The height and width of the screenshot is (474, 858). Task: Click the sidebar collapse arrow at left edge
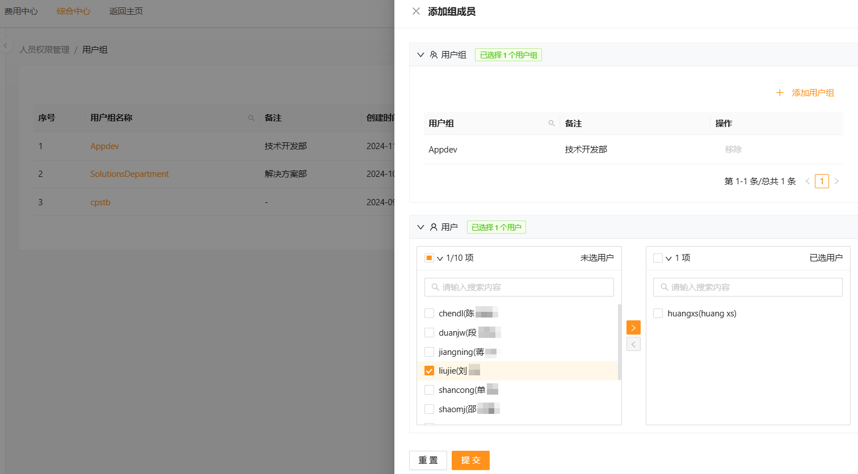tap(5, 46)
